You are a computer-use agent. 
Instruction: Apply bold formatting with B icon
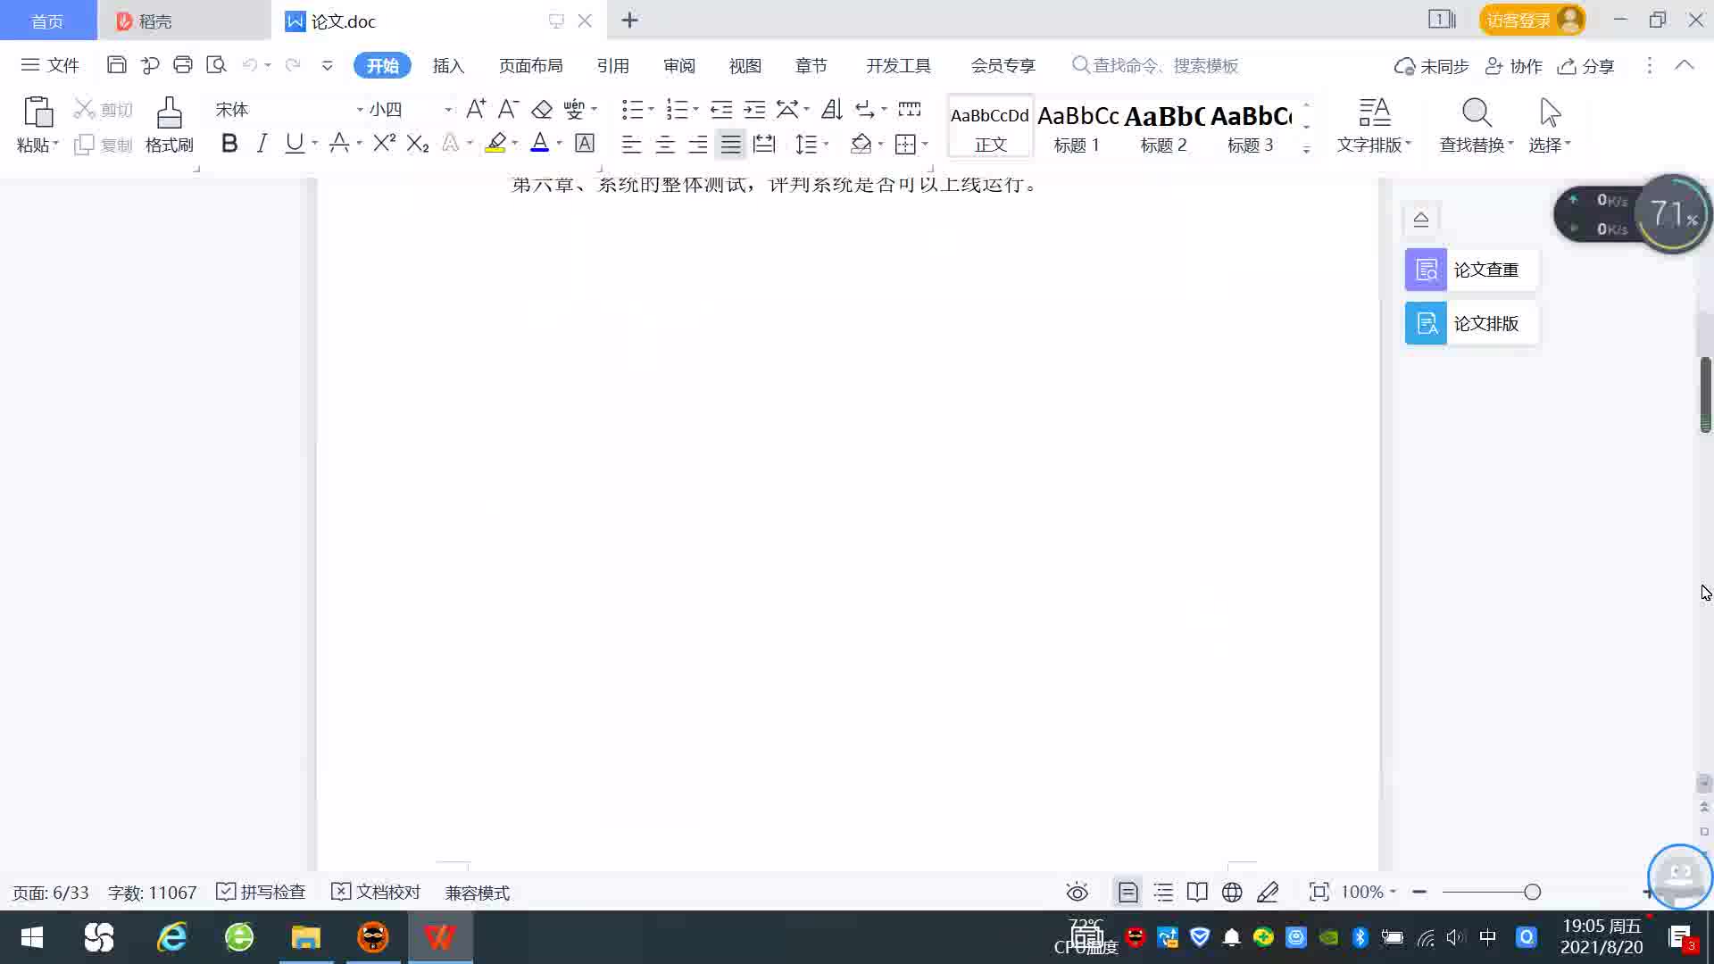click(229, 144)
